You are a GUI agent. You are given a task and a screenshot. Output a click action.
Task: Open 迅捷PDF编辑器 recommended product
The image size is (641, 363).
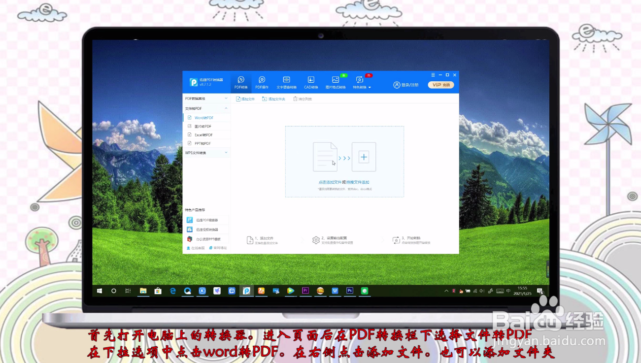click(206, 220)
